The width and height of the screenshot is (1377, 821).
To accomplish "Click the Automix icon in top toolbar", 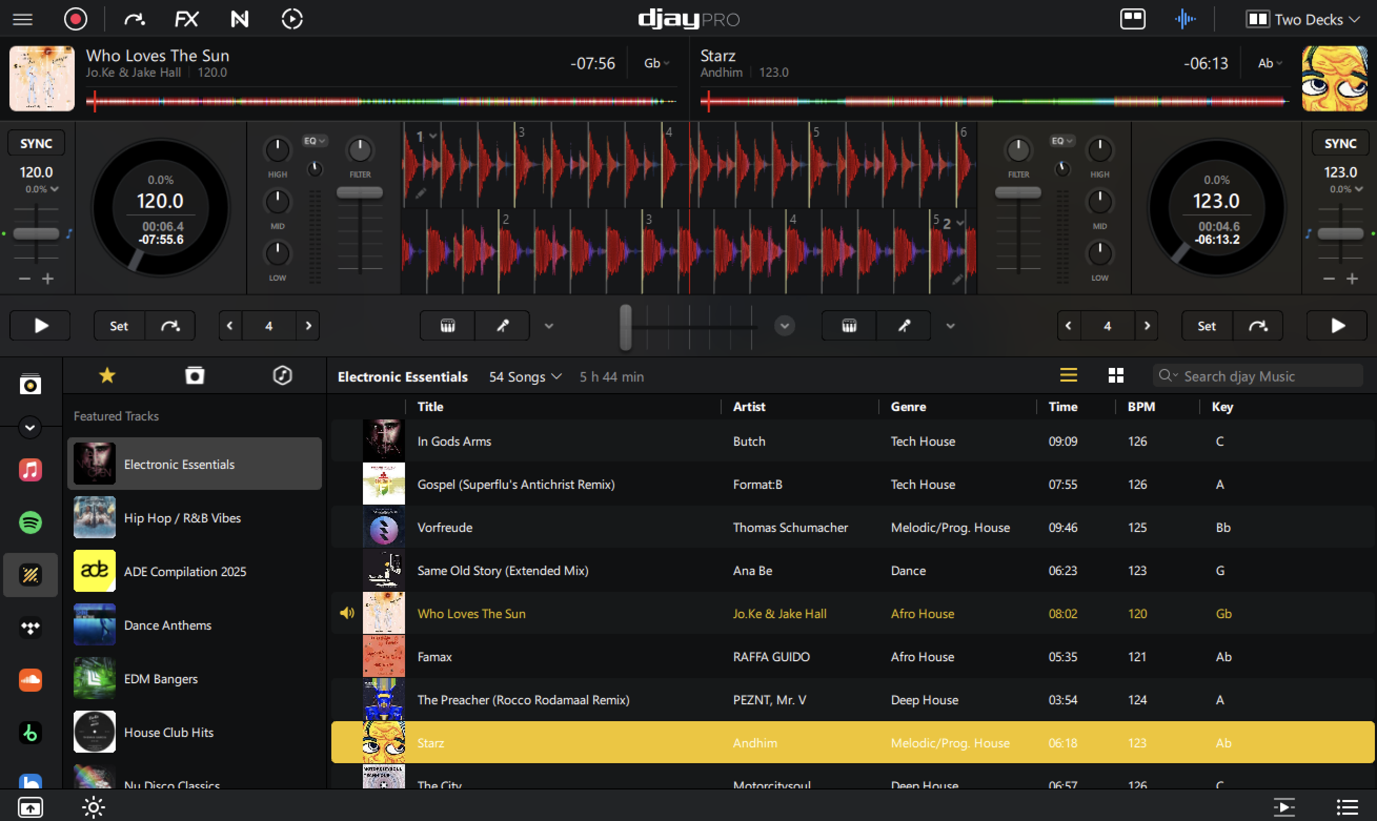I will (x=292, y=19).
